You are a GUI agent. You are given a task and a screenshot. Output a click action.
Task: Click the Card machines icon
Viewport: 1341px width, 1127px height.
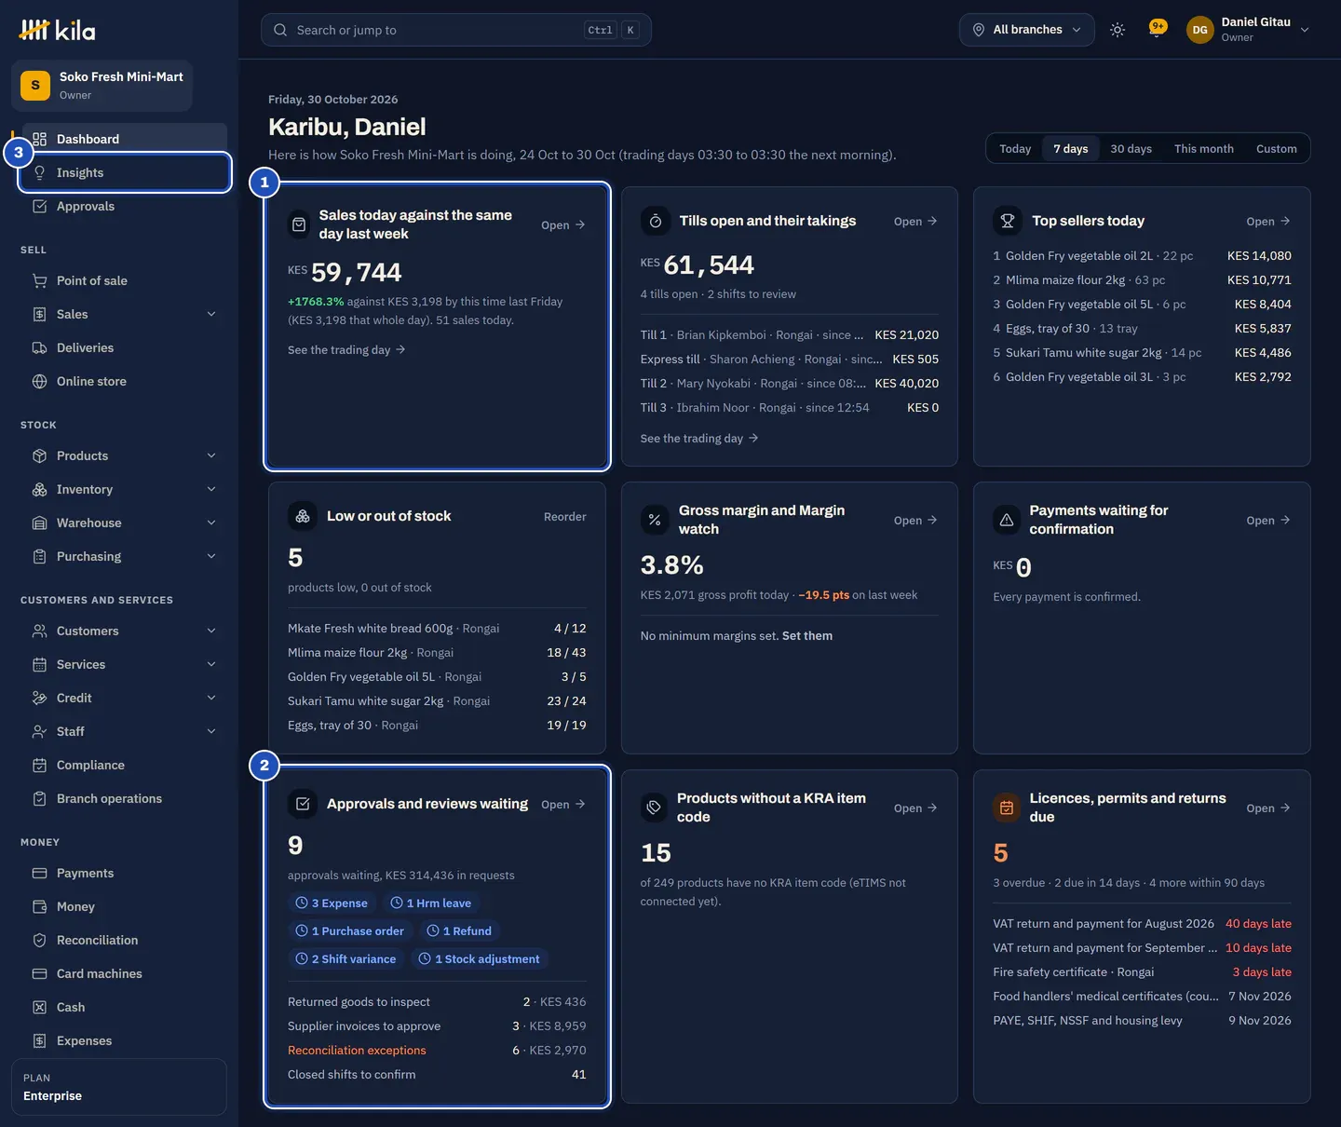point(39,973)
